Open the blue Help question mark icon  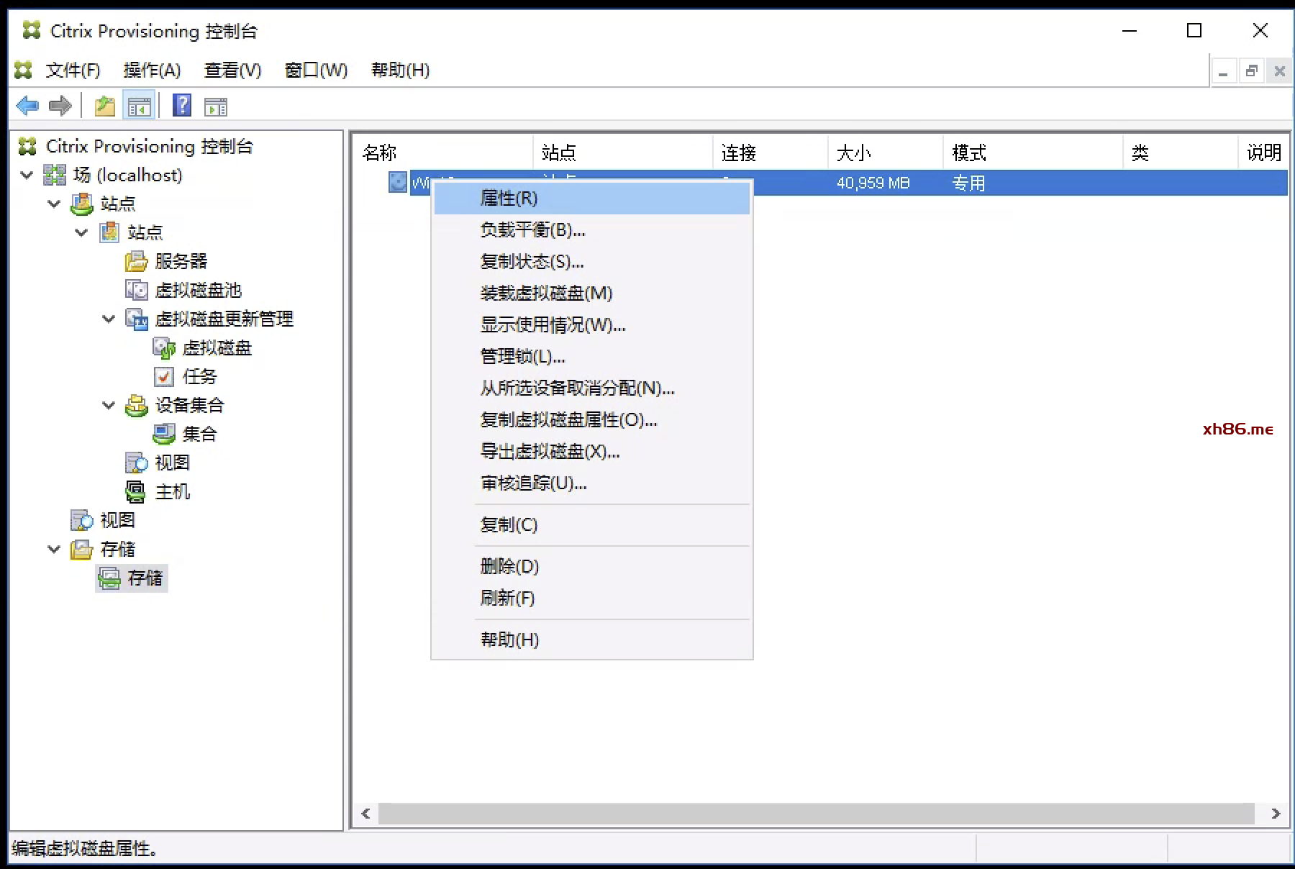(182, 106)
